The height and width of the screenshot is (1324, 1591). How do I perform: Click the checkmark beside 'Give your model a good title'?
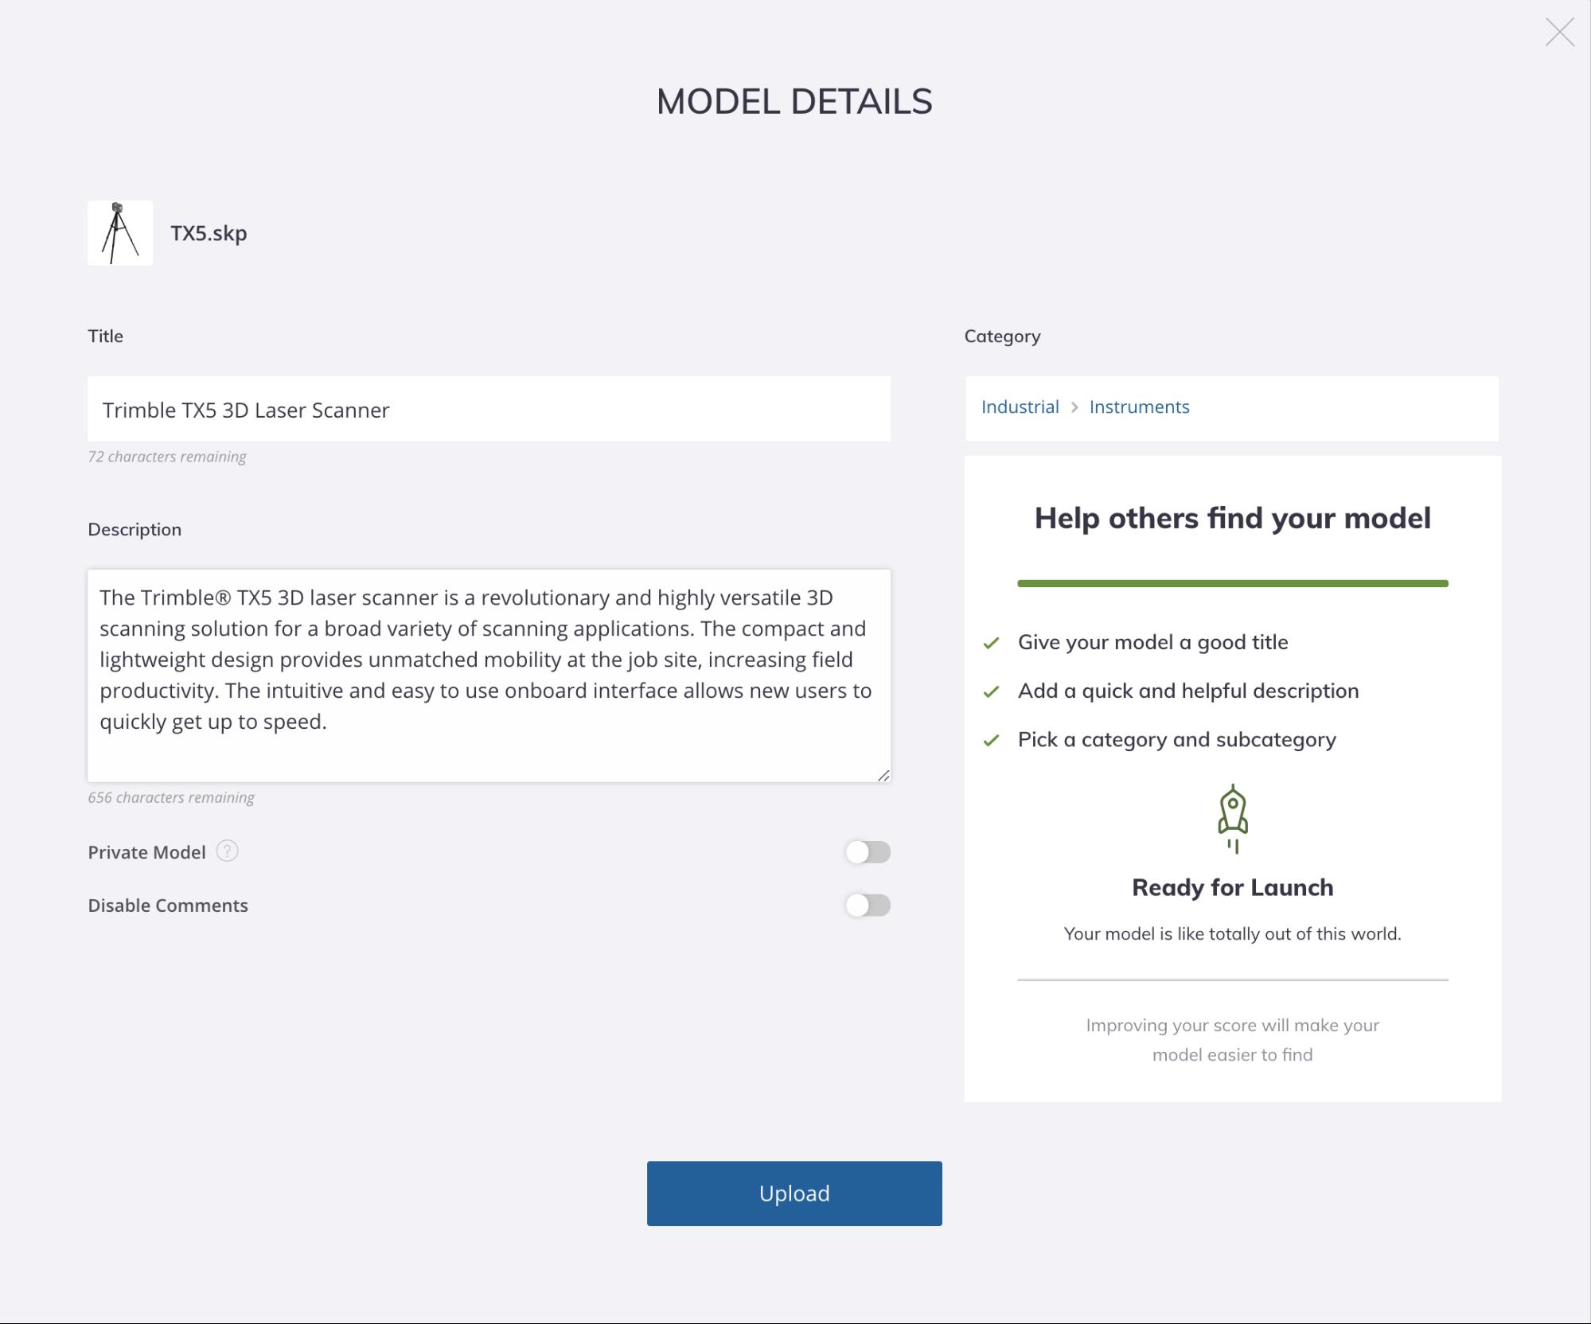click(x=991, y=643)
